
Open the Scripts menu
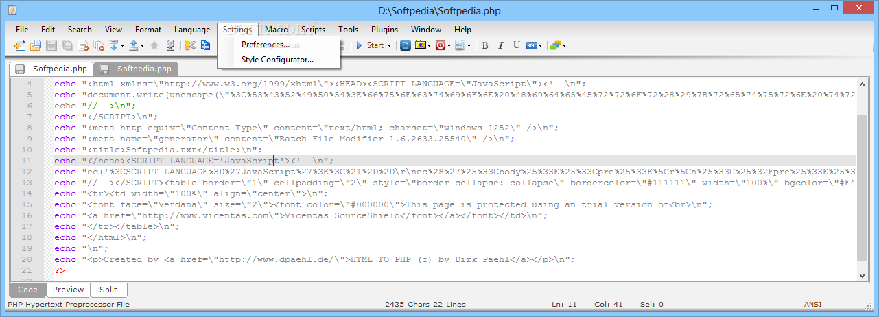pyautogui.click(x=313, y=30)
